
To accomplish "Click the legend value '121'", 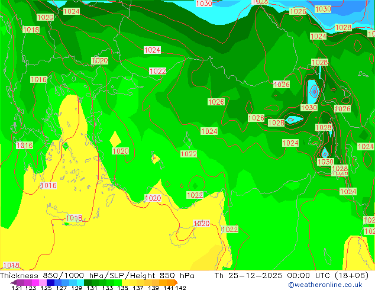I will [17, 288].
